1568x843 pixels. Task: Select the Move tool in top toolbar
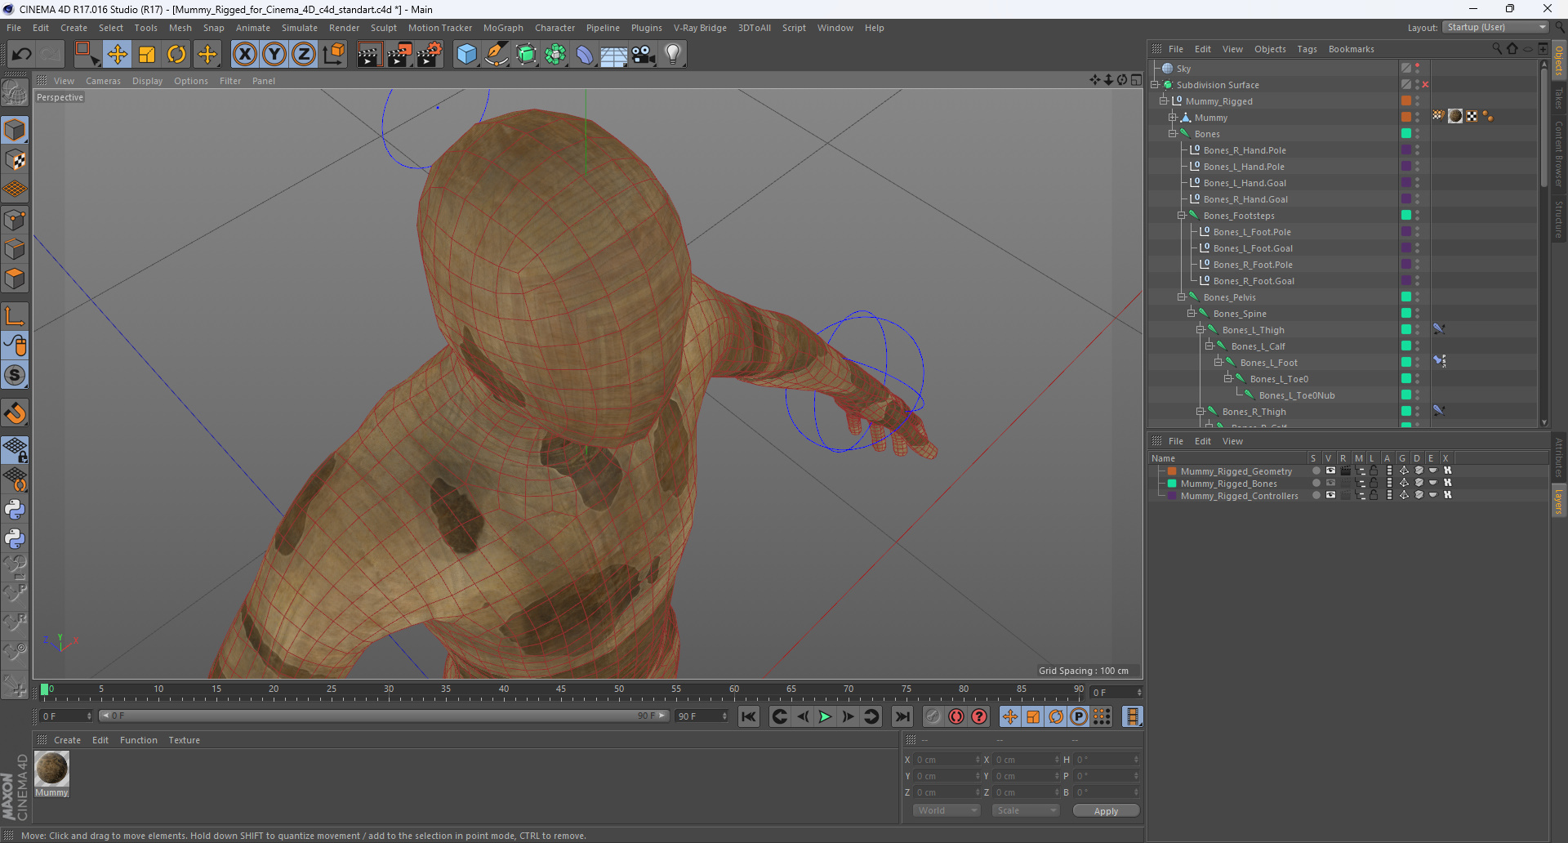point(117,55)
